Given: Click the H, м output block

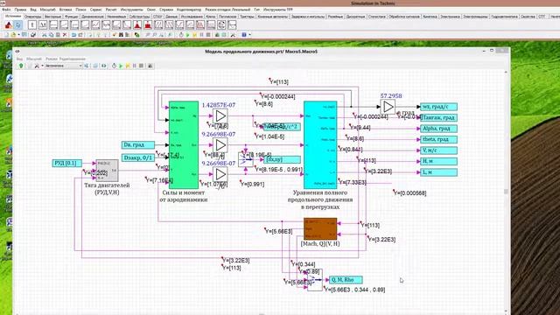Looking at the screenshot, I should tap(439, 161).
